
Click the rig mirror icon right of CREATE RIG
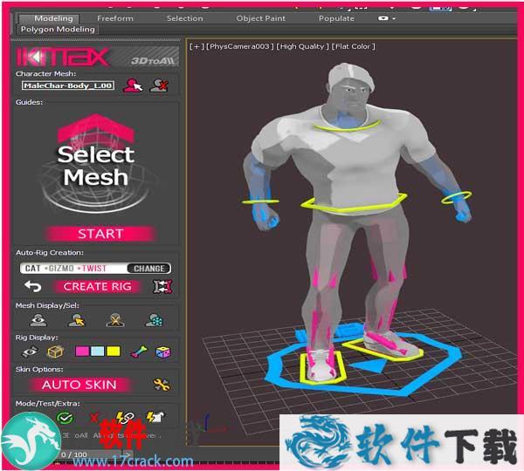pos(162,286)
